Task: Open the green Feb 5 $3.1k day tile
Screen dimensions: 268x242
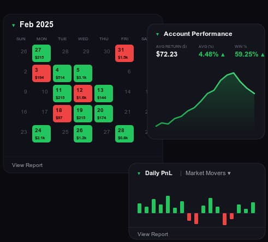Action: coord(83,73)
